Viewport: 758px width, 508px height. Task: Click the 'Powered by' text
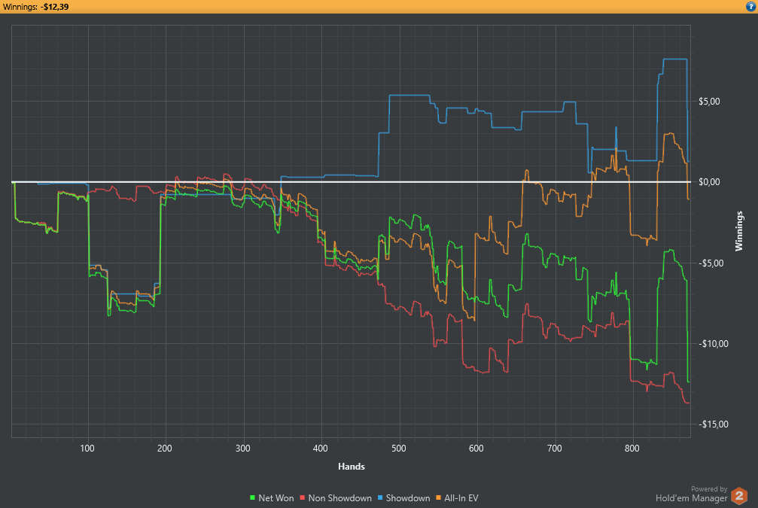[709, 488]
